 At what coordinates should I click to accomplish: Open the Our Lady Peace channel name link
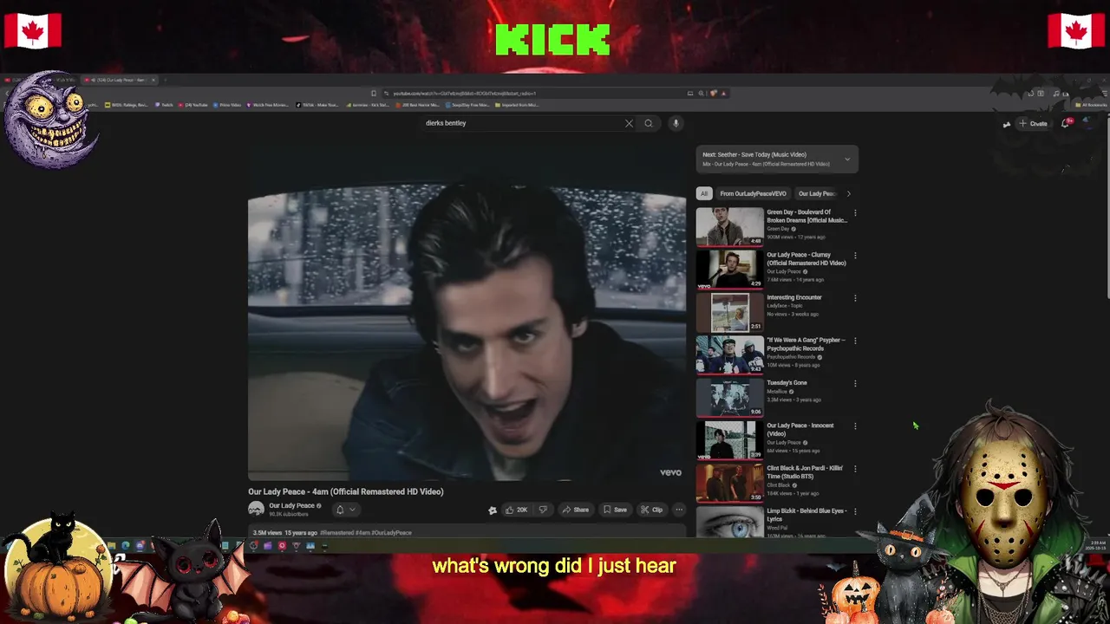pos(291,506)
